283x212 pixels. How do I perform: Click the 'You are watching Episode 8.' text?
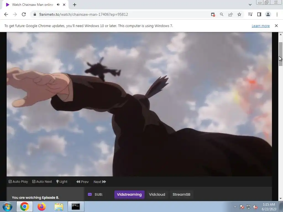(36, 198)
